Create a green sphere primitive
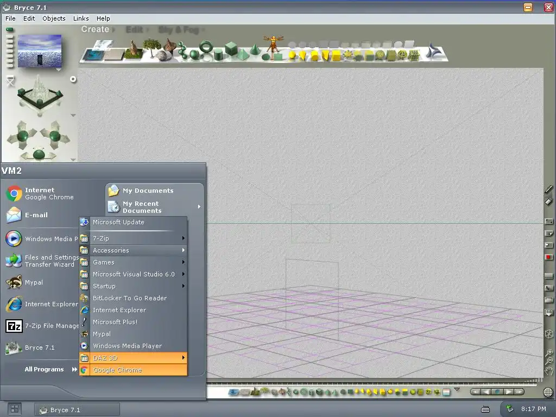Image resolution: width=556 pixels, height=417 pixels. point(194,54)
